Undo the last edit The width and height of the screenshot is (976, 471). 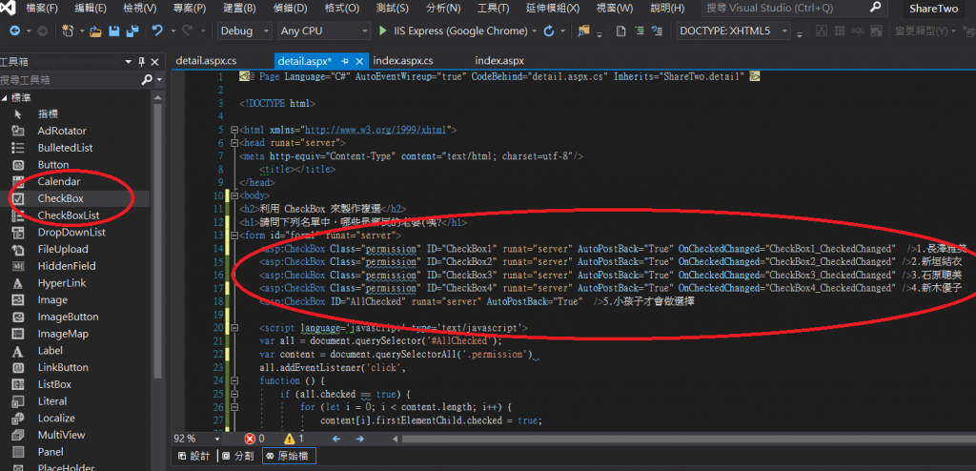[x=157, y=31]
